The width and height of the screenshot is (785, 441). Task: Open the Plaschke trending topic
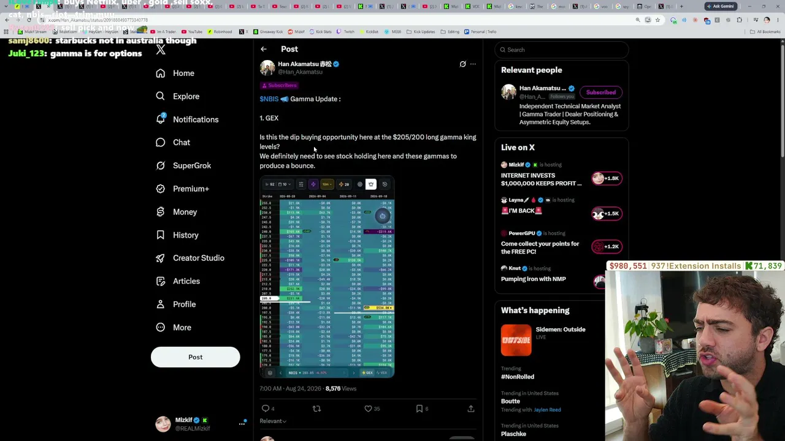(x=514, y=434)
